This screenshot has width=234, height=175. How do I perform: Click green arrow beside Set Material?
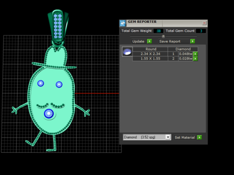(199, 138)
